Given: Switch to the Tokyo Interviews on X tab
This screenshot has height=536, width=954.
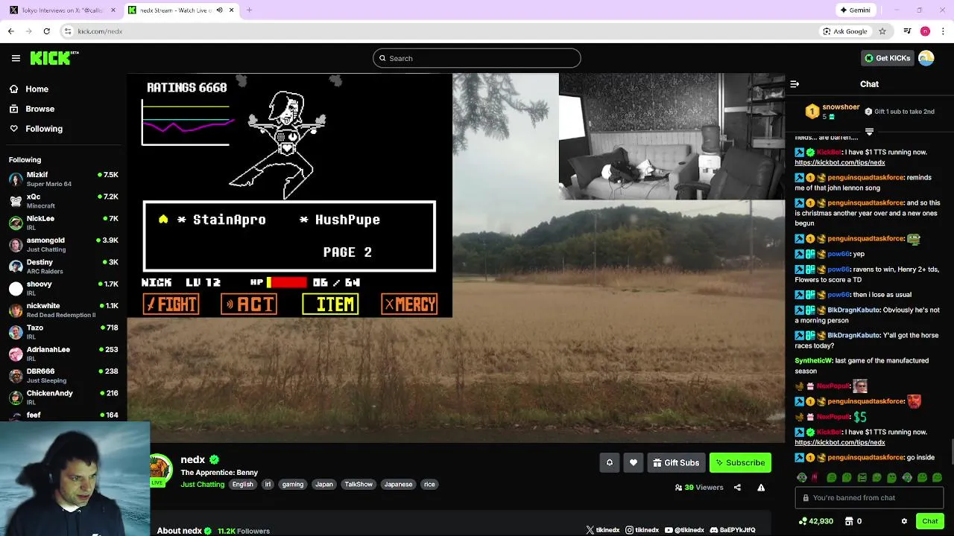Looking at the screenshot, I should click(x=63, y=10).
